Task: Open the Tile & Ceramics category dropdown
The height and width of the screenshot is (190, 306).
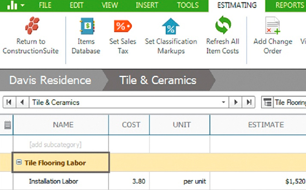Action: pos(223,102)
